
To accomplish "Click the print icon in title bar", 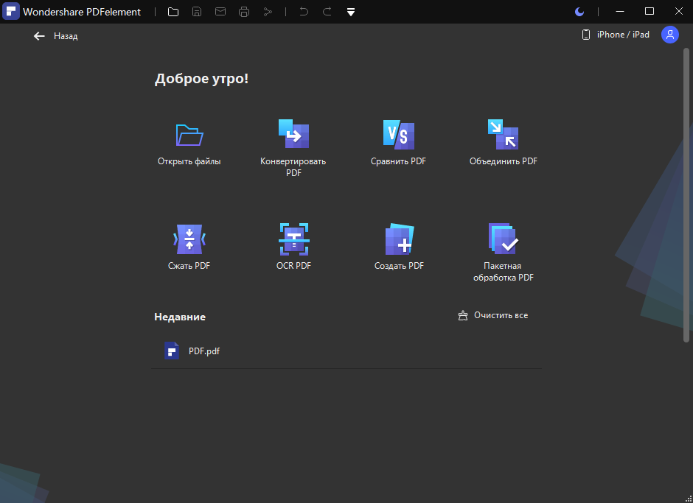I will (244, 12).
